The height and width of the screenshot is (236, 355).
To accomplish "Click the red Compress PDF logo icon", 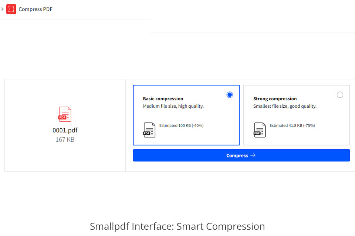I will (11, 9).
